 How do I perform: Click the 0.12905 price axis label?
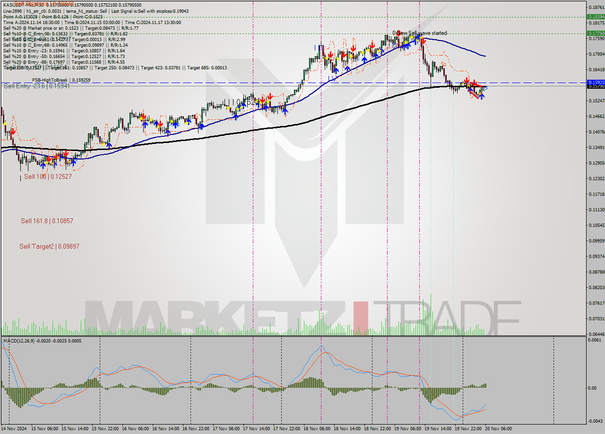tap(596, 163)
